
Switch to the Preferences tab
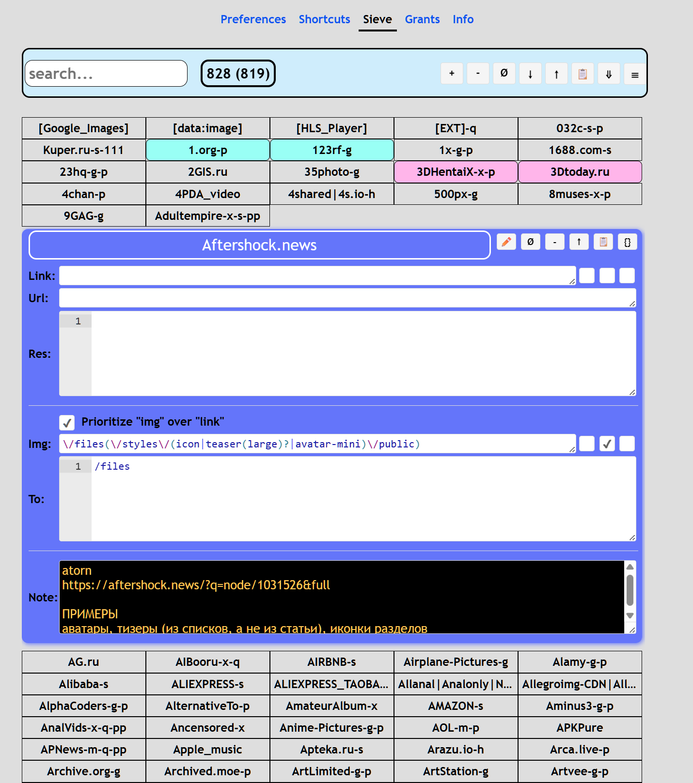[253, 19]
